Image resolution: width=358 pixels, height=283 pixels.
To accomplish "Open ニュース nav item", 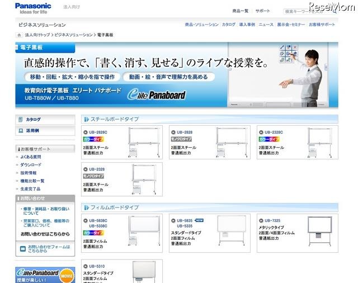I will [266, 25].
